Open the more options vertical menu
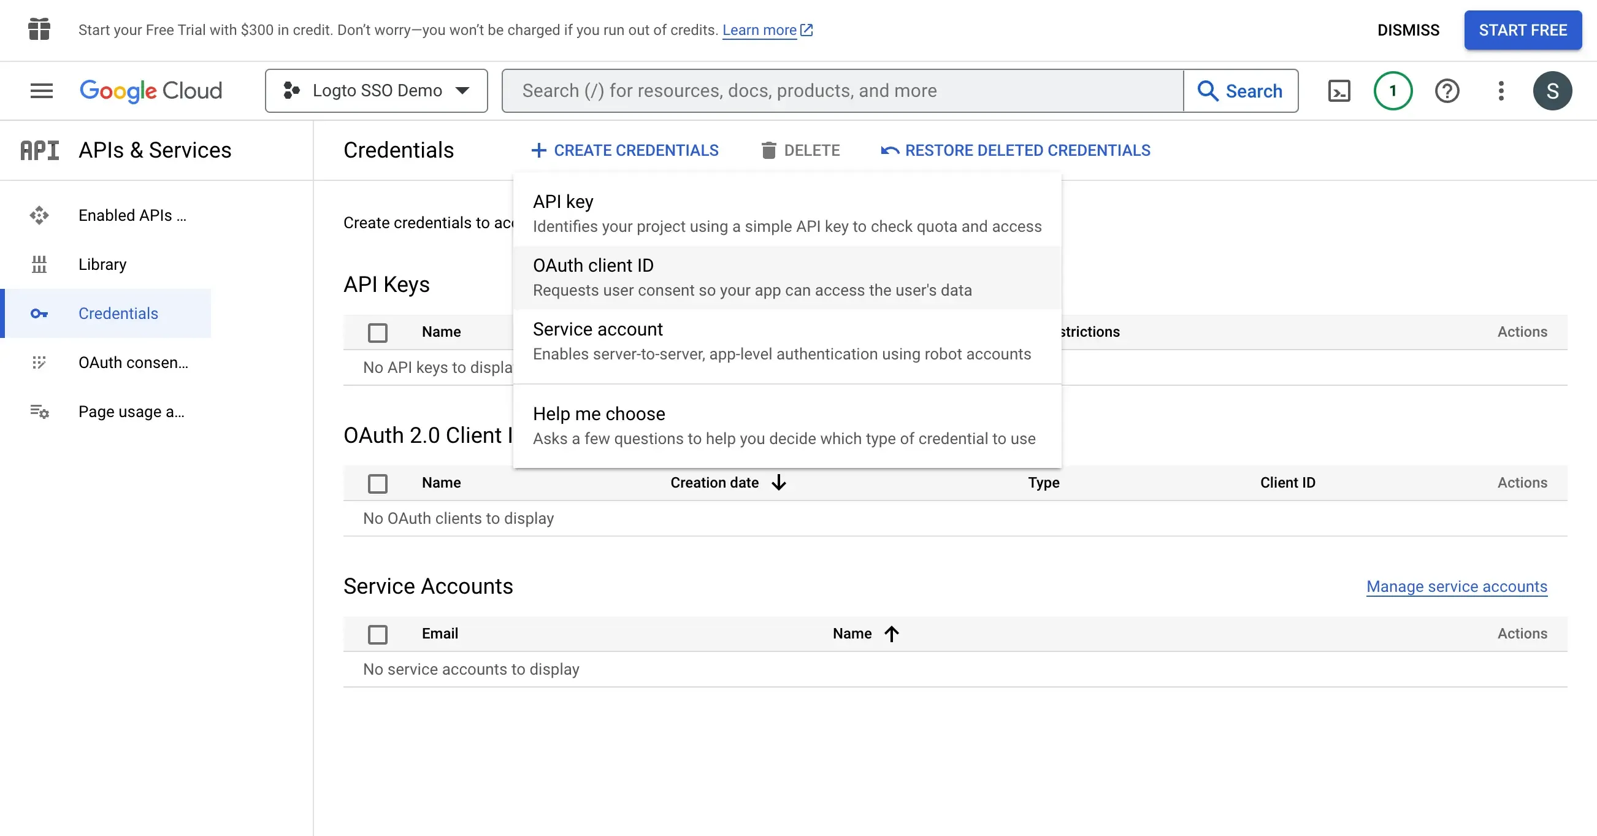Viewport: 1597px width, 836px height. [1501, 91]
